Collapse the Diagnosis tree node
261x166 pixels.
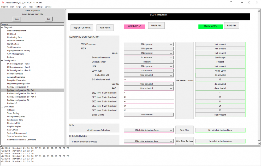(x=2, y=27)
